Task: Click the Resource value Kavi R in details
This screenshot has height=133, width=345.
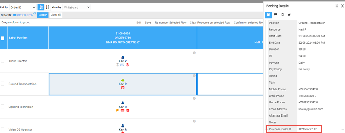Action: [x=302, y=29]
